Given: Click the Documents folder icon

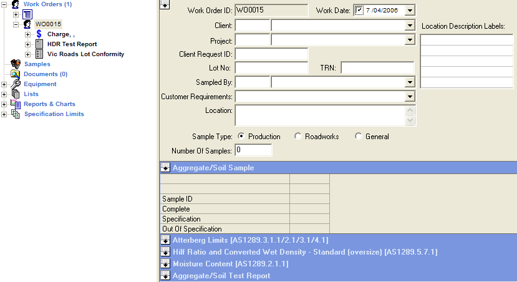Looking at the screenshot, I should [x=16, y=74].
